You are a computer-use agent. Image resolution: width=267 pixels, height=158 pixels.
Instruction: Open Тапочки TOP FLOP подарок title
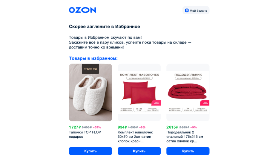85,134
